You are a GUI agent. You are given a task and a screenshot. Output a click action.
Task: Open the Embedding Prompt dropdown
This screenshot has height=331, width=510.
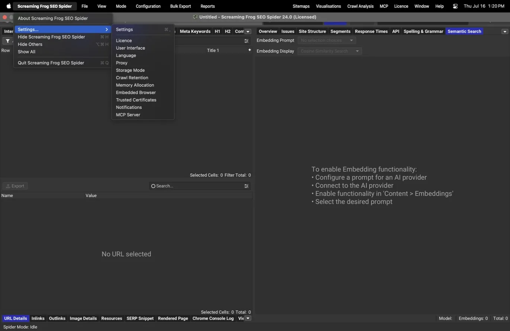coord(327,40)
